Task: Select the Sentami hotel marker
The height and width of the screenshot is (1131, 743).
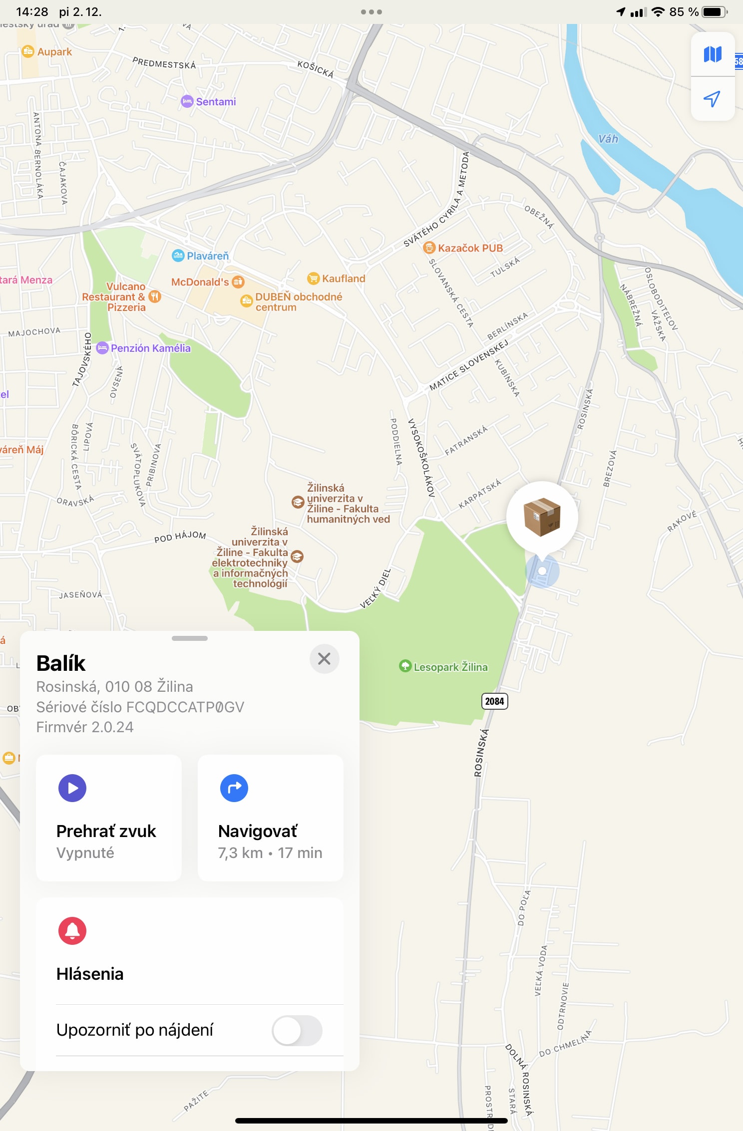Action: tap(187, 101)
